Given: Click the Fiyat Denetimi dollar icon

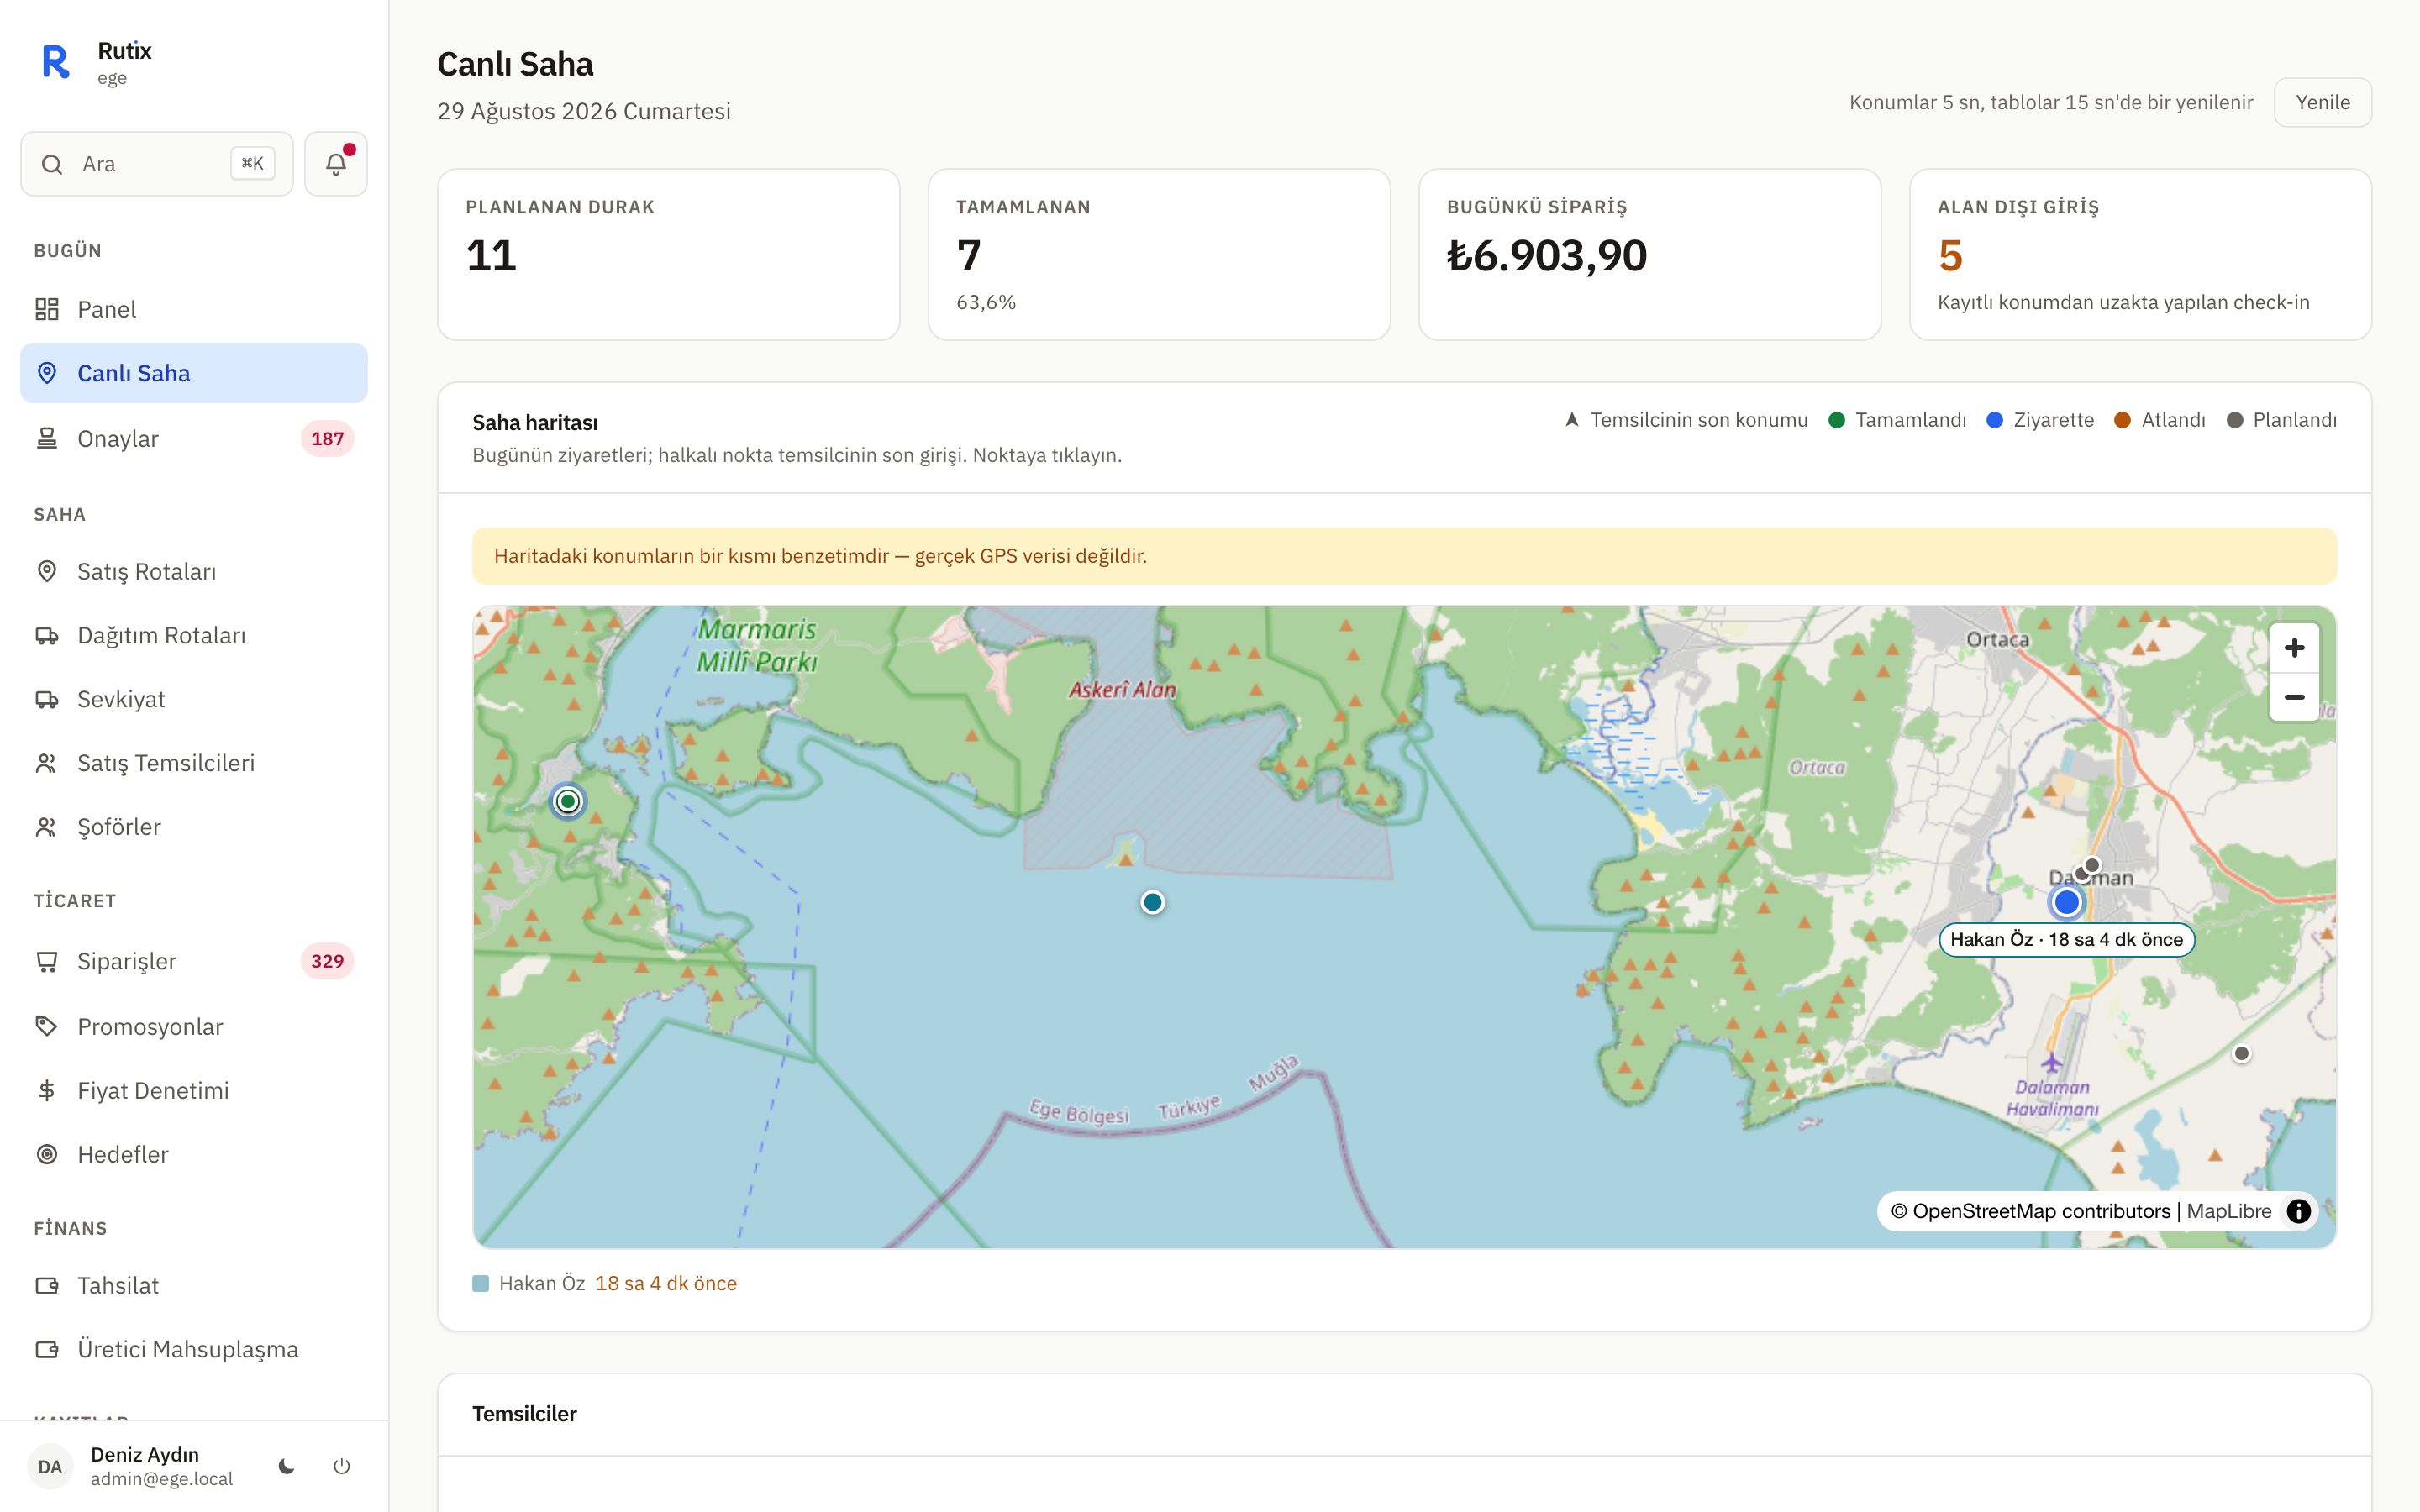Looking at the screenshot, I should click(x=47, y=1090).
